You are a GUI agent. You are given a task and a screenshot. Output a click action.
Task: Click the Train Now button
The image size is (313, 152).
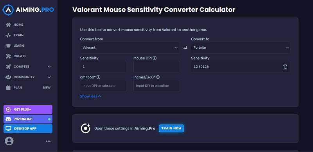(x=171, y=128)
